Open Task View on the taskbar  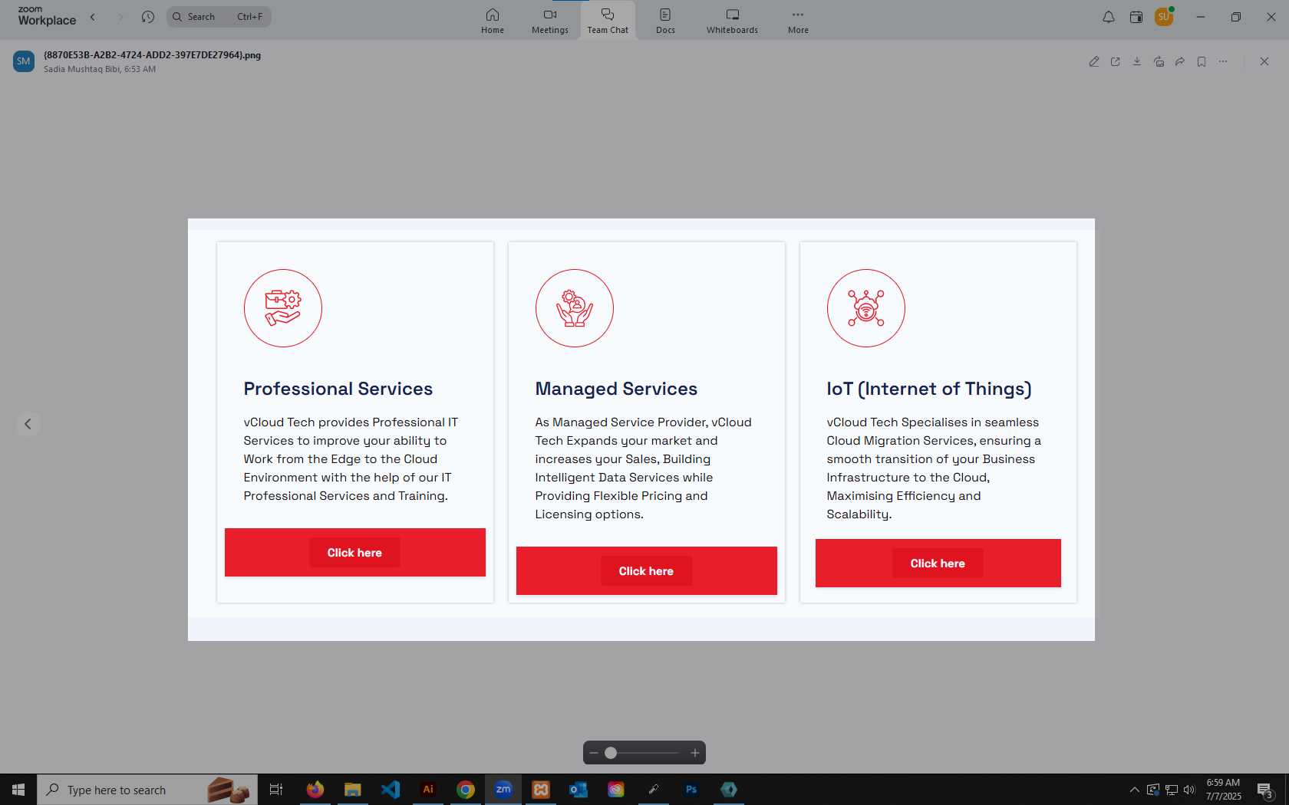[276, 790]
